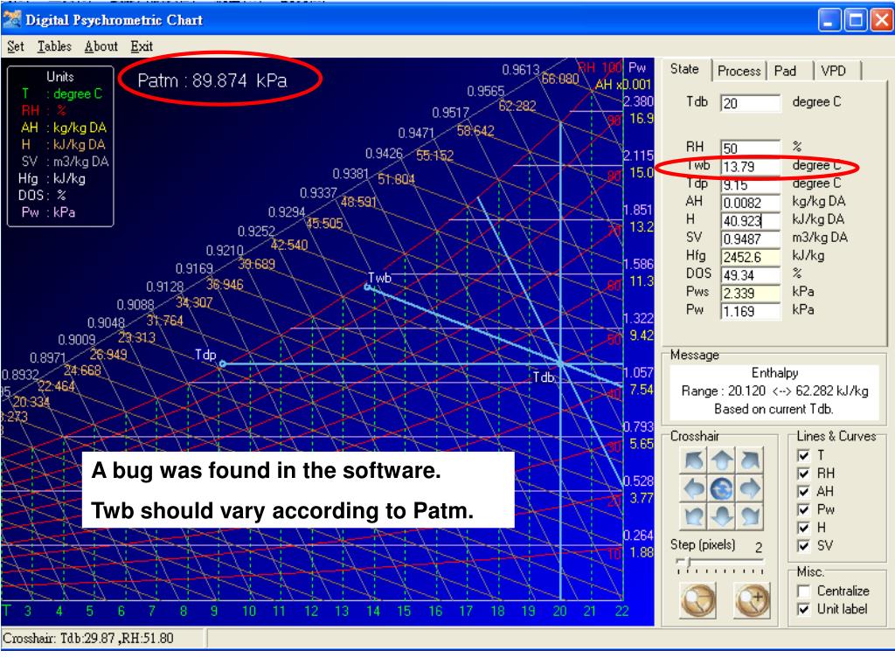Viewport: 895px width, 671px height.
Task: Switch to the Process tab
Action: pyautogui.click(x=739, y=71)
